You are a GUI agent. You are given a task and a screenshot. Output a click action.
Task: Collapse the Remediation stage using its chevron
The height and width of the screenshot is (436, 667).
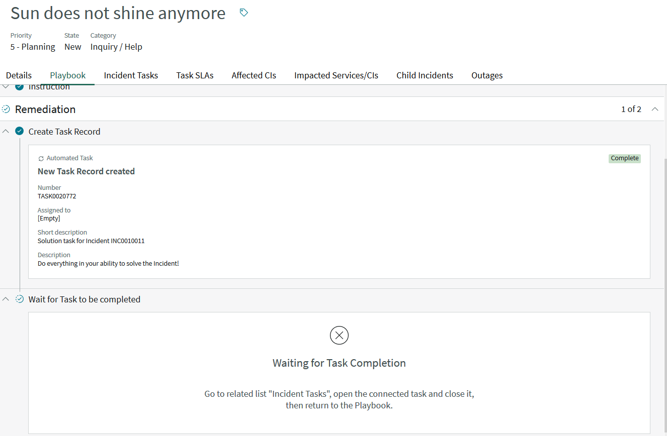pyautogui.click(x=655, y=109)
